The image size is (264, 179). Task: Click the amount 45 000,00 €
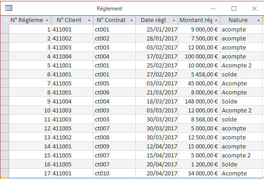pyautogui.click(x=199, y=83)
